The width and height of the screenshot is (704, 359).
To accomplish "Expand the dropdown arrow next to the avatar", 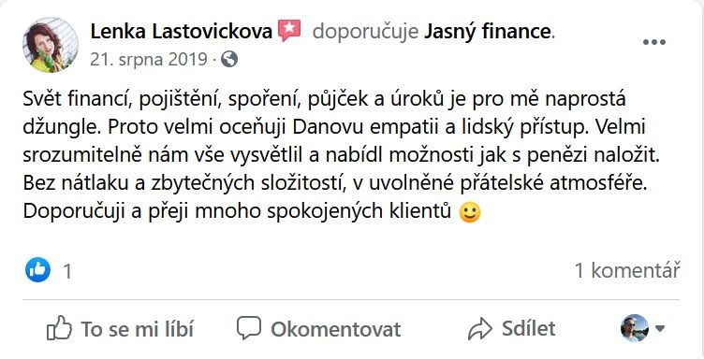I will point(660,328).
